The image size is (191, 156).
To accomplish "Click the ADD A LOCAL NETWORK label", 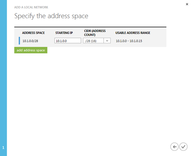I will point(31,7).
